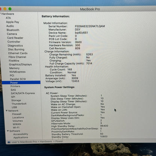Select Bluetooth in the sidebar
Viewport: 156px width, 156px height.
pyautogui.click(x=13, y=30)
